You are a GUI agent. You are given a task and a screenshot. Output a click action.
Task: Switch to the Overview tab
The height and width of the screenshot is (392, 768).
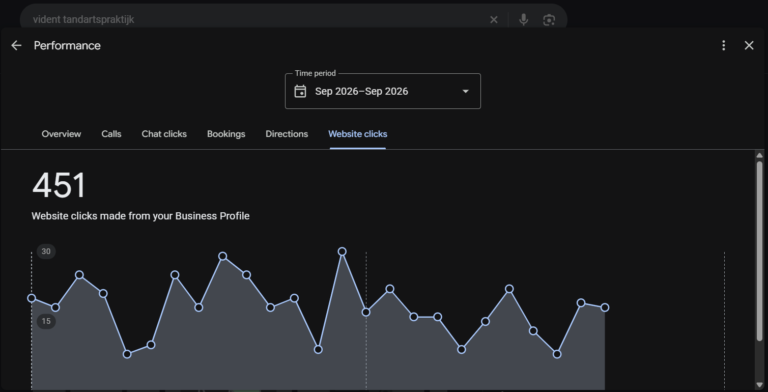click(x=61, y=134)
